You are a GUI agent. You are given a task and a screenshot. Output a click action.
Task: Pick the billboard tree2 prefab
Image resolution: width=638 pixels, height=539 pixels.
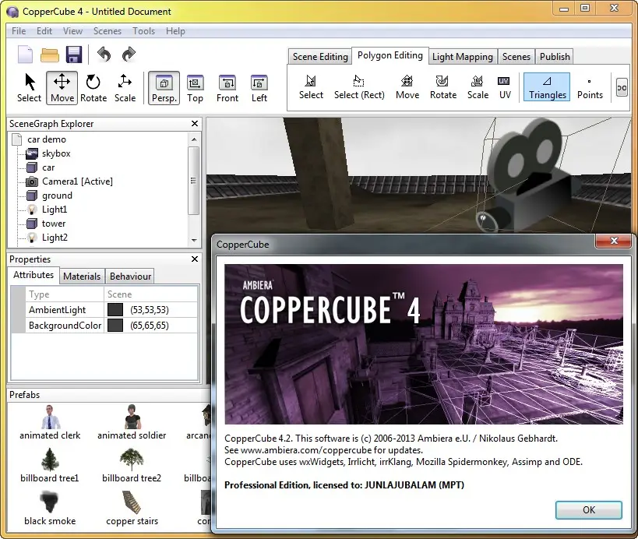(x=132, y=465)
